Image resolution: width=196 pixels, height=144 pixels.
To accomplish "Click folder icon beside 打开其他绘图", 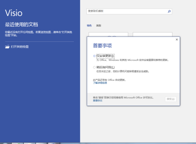I will [7, 47].
